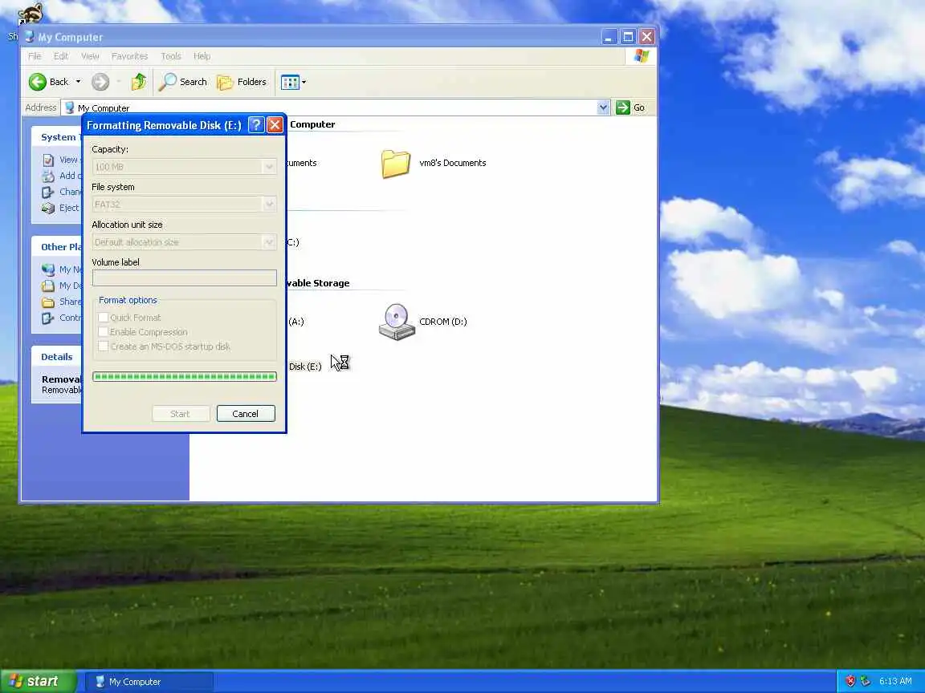Go up one folder level with Up icon

click(x=139, y=82)
